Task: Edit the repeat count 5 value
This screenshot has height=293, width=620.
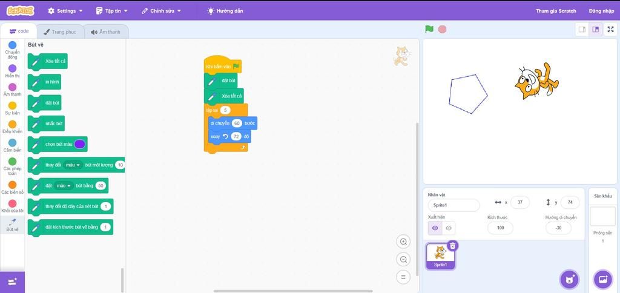Action: pyautogui.click(x=225, y=110)
